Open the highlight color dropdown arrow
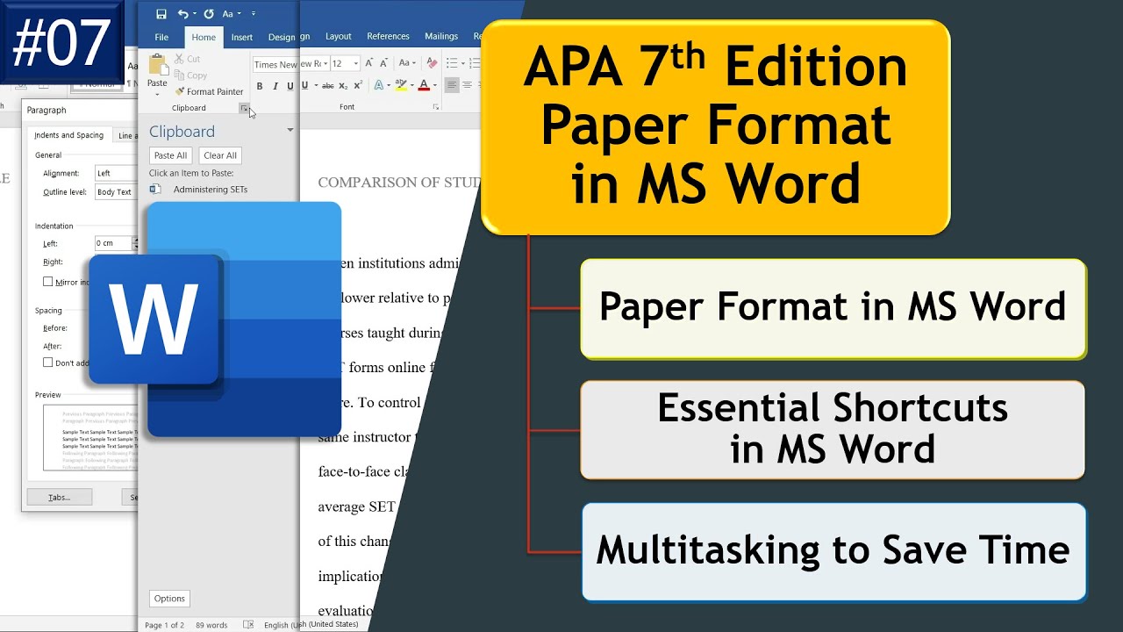 coord(412,85)
